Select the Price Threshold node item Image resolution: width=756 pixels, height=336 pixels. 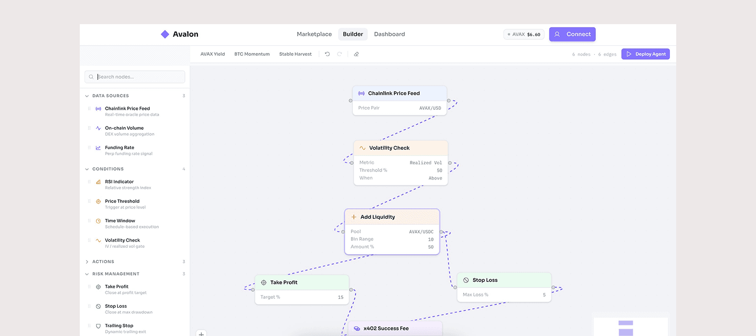coord(135,204)
